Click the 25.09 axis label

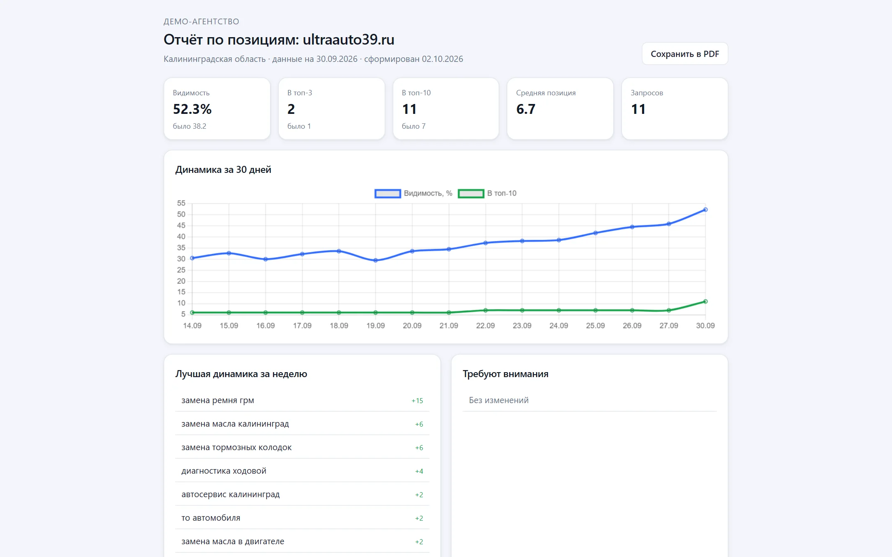tap(595, 326)
